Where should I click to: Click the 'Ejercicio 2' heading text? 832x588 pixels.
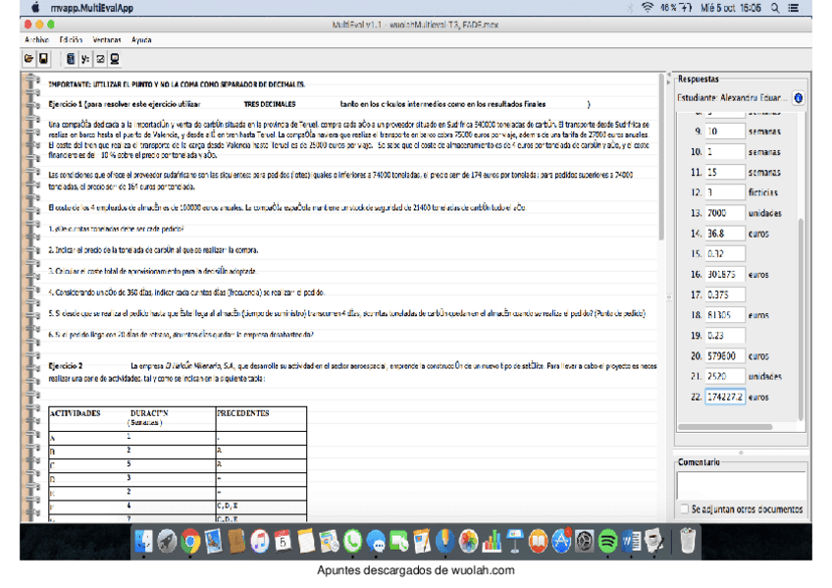(x=66, y=365)
